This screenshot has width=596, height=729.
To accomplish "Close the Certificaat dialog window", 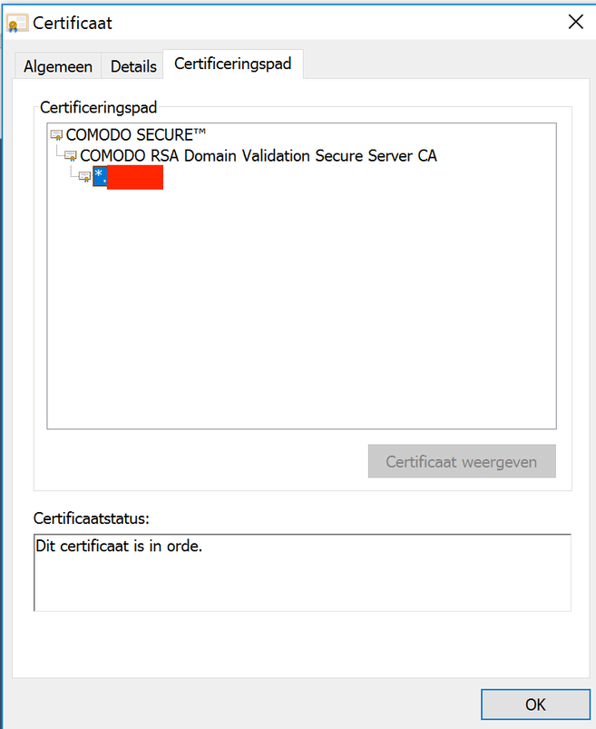I will [575, 22].
